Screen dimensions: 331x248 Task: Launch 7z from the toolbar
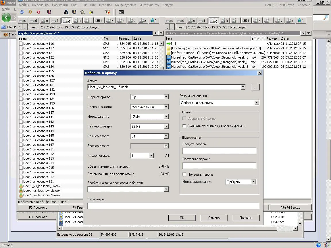(x=121, y=12)
